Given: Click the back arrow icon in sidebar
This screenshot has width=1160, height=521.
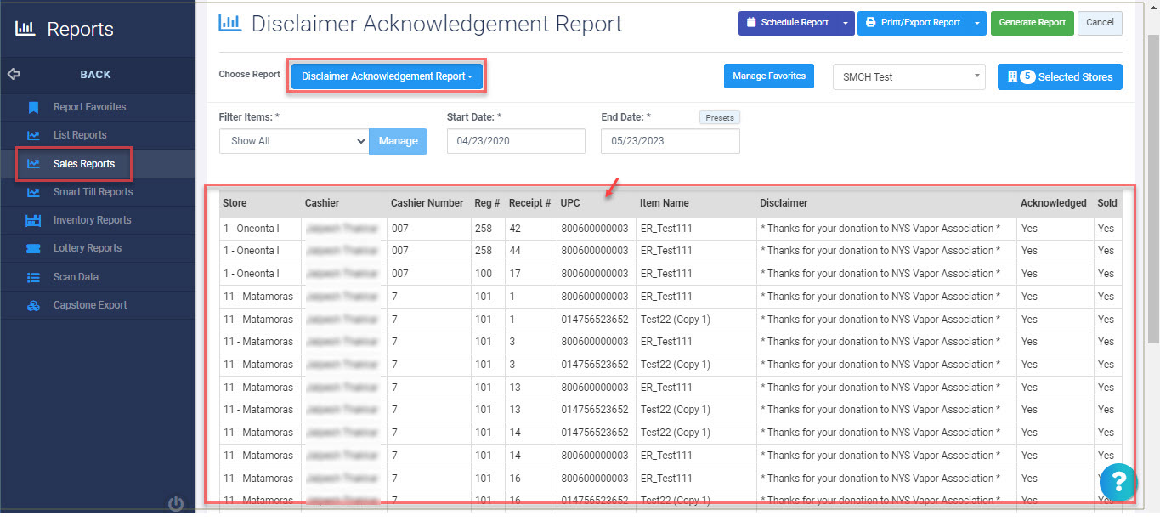Looking at the screenshot, I should (14, 74).
